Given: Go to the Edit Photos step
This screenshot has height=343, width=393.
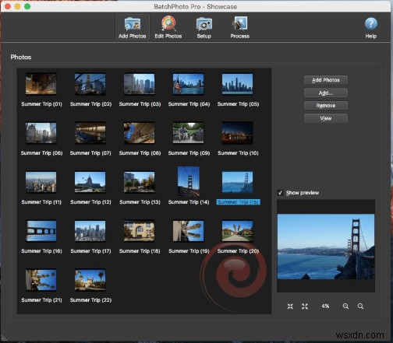Looking at the screenshot, I should [168, 27].
